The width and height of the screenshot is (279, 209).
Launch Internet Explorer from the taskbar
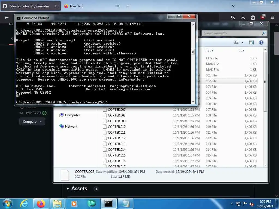tap(24, 204)
